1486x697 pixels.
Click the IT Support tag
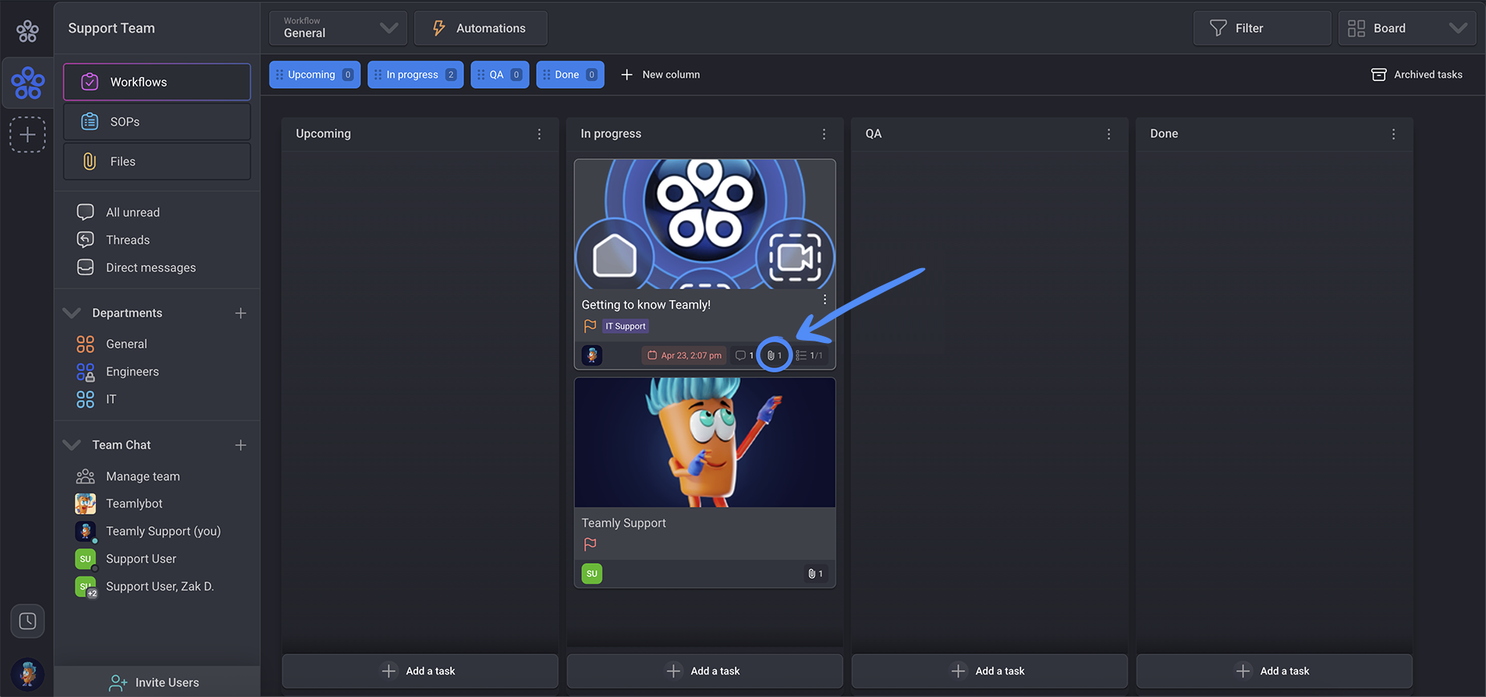pyautogui.click(x=626, y=326)
